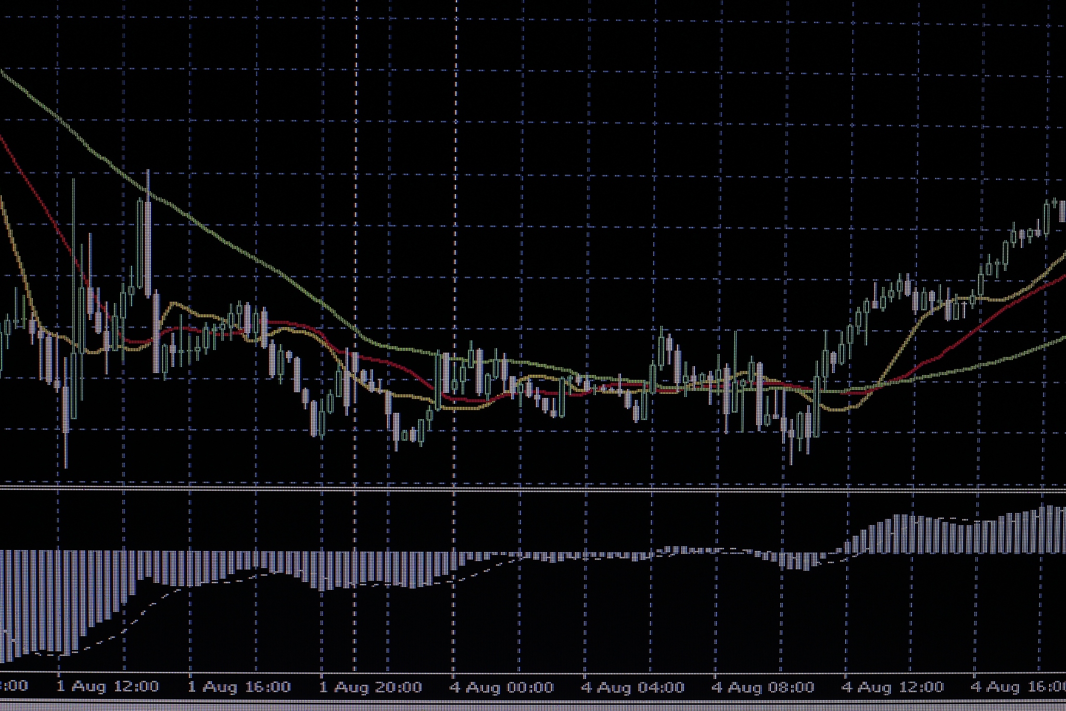Click the '4 Aug 04:00' time axis label
The image size is (1066, 711).
click(632, 688)
